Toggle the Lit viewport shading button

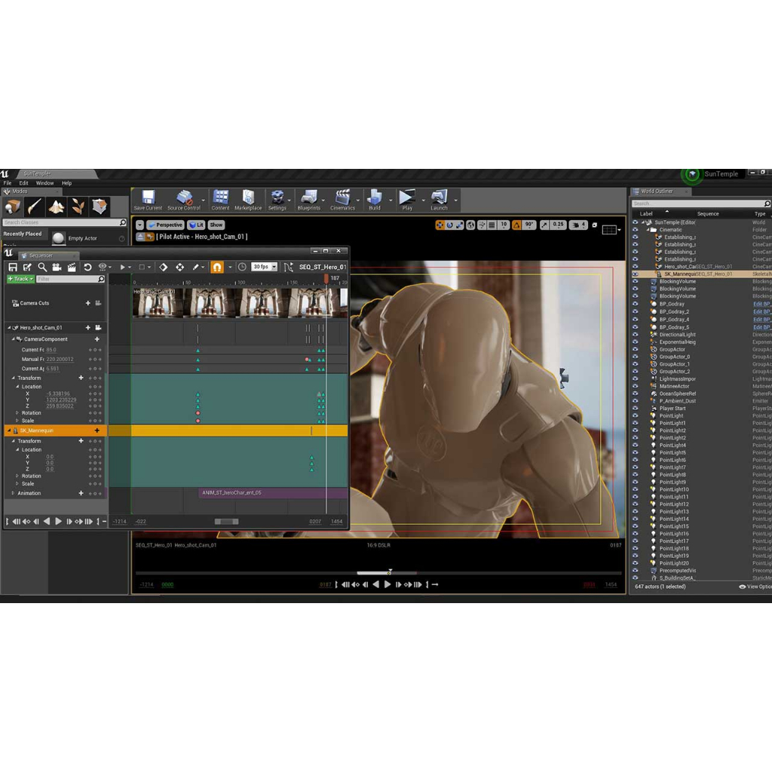click(196, 224)
